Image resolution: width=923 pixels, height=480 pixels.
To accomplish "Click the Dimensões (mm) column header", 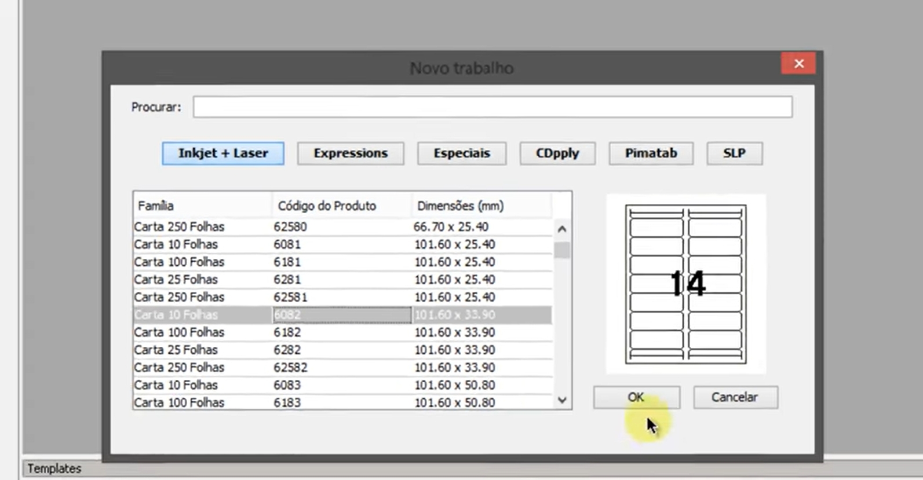I will 481,206.
